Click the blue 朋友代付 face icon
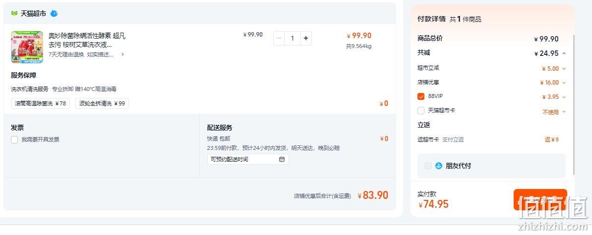Screen dimensions: 592x235 (x=438, y=166)
